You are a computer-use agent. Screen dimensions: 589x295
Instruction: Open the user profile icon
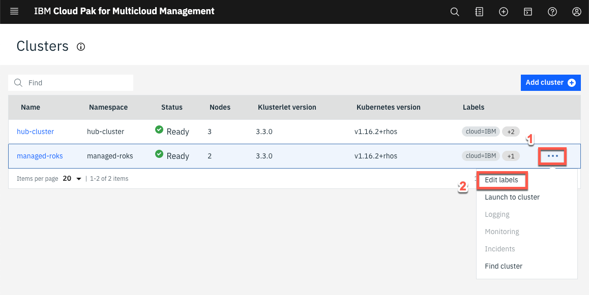[x=576, y=11]
